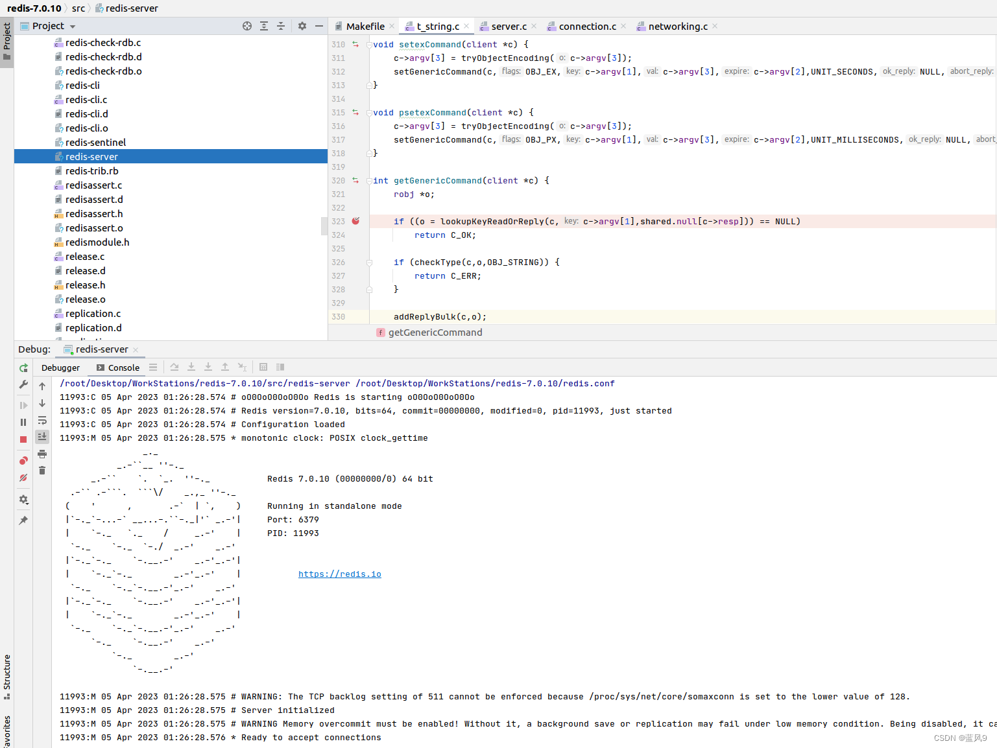
Task: Open the Console tab
Action: tap(118, 368)
